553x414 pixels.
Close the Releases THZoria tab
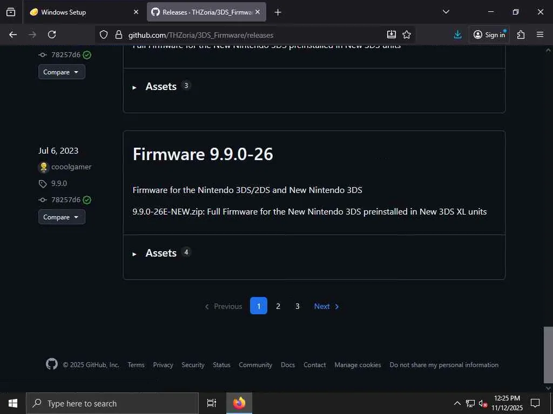pos(258,12)
